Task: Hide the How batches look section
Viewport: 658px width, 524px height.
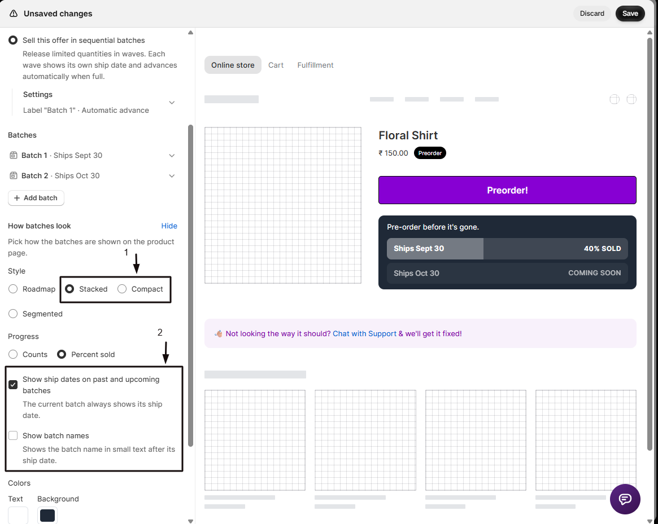Action: click(169, 226)
